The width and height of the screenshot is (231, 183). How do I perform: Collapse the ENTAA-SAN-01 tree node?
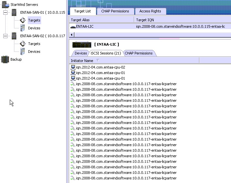[x=5, y=12]
